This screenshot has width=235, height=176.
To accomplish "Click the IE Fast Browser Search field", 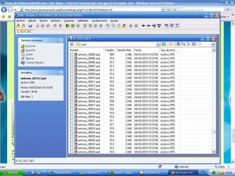I will pos(202,10).
